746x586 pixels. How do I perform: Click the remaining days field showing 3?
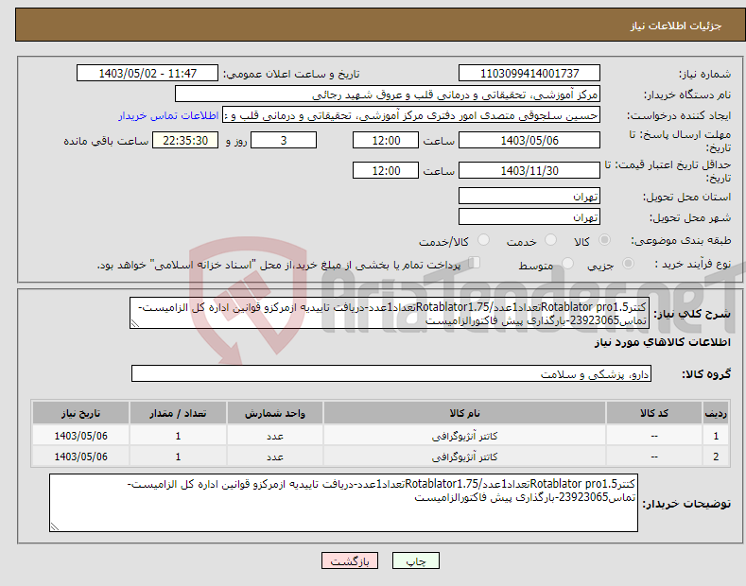pos(284,140)
